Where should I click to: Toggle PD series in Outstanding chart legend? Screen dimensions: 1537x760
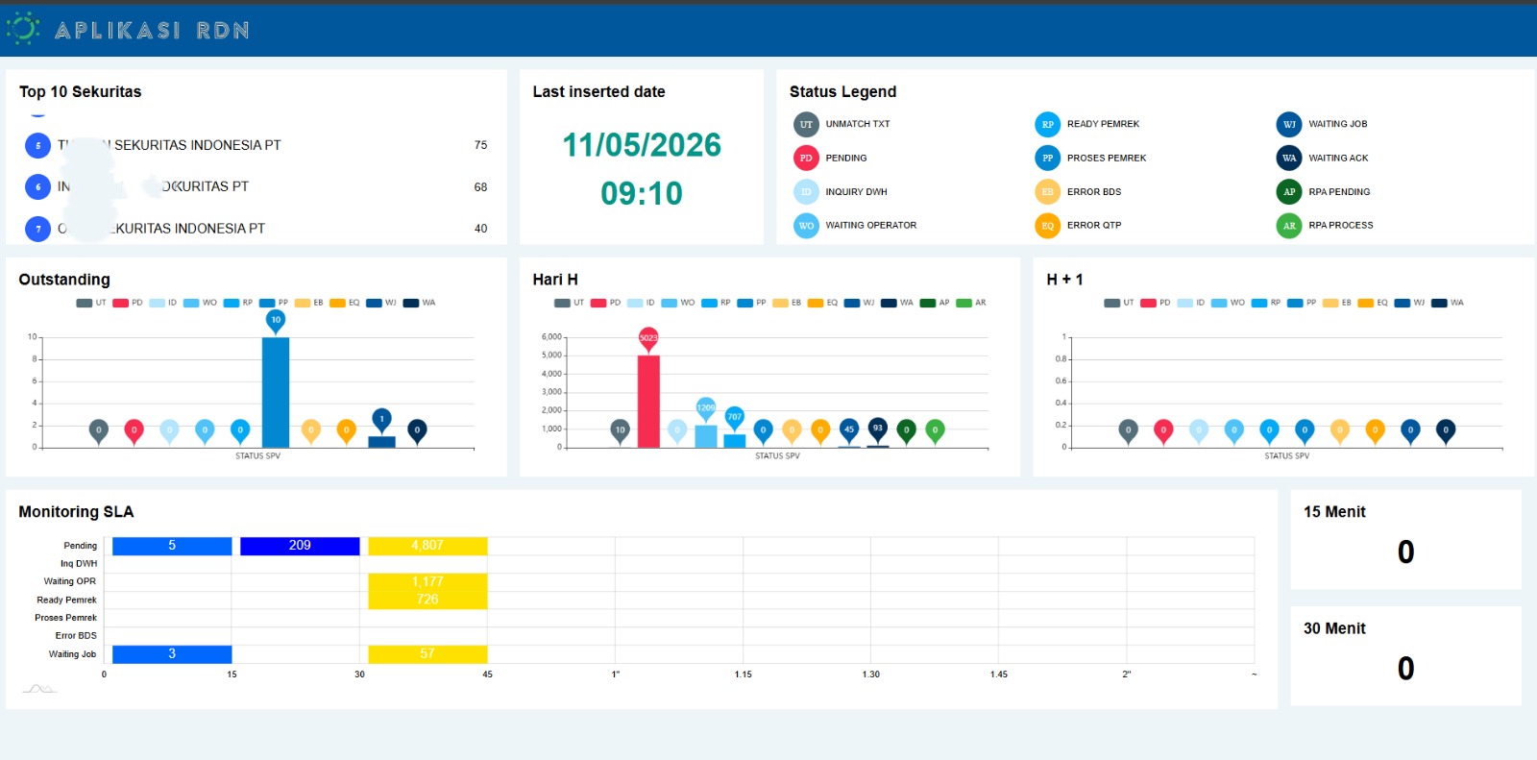pyautogui.click(x=128, y=303)
